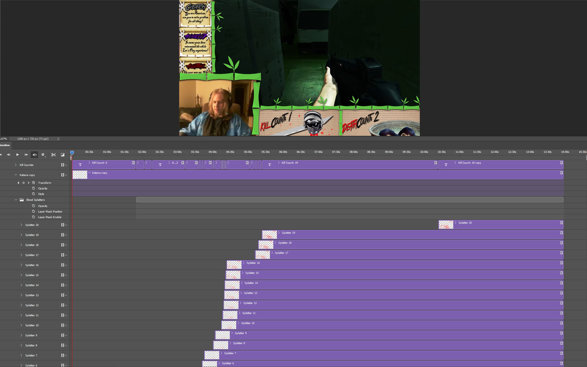Open the document status bar arrow menu

pos(58,139)
